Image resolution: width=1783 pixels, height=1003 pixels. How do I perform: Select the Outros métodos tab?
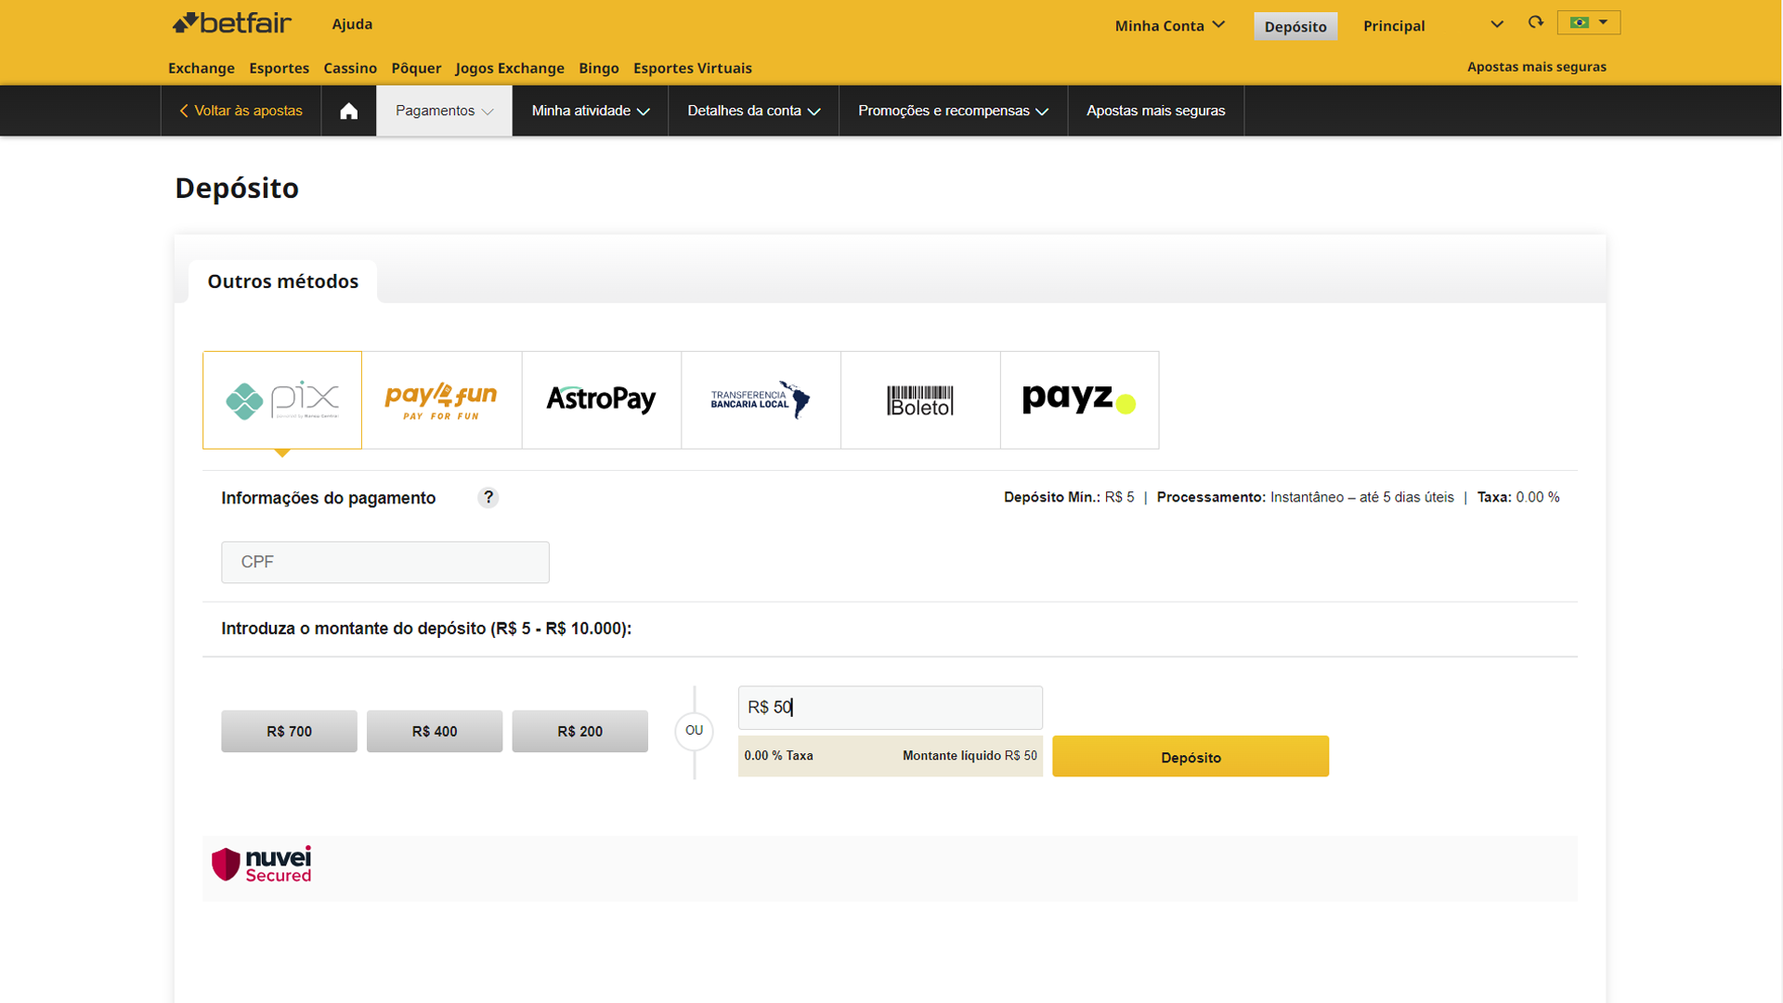point(282,281)
